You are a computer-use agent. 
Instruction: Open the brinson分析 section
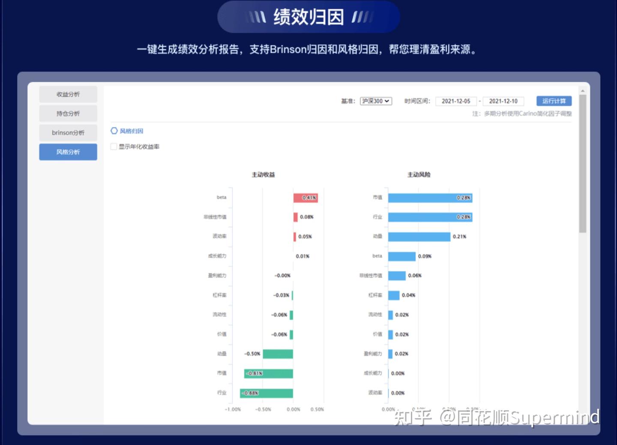point(68,132)
